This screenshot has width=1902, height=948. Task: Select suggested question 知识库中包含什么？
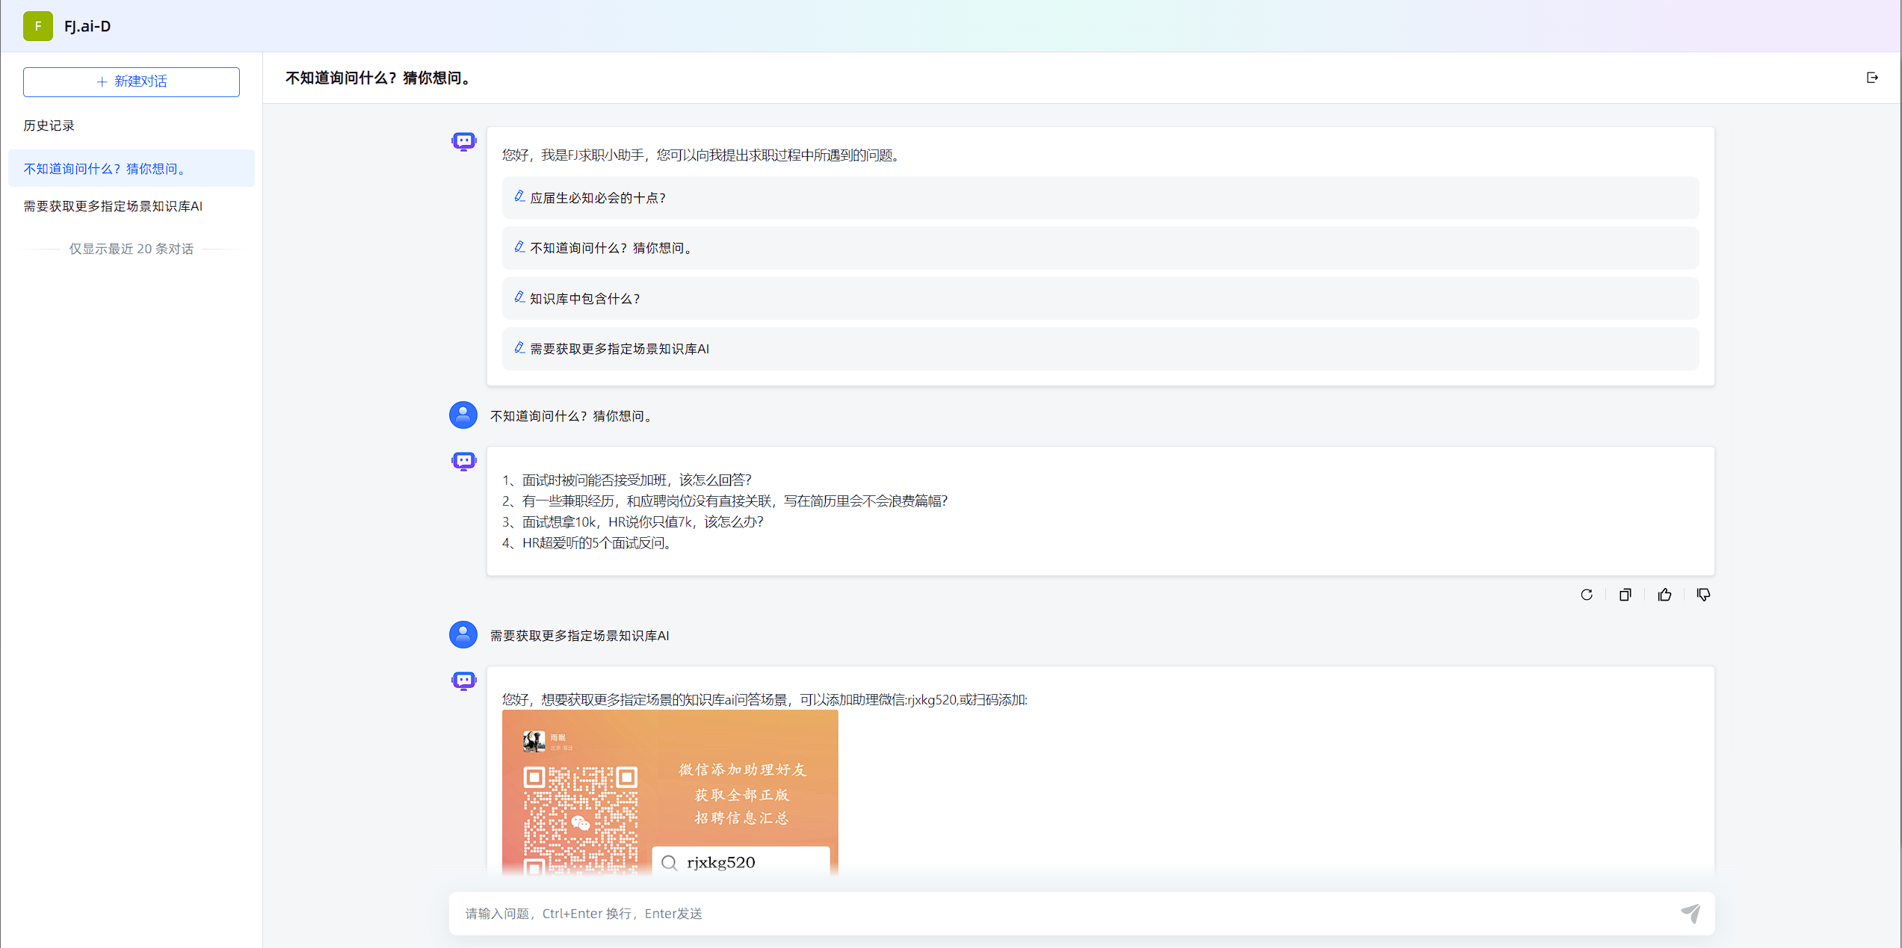[x=1100, y=299]
